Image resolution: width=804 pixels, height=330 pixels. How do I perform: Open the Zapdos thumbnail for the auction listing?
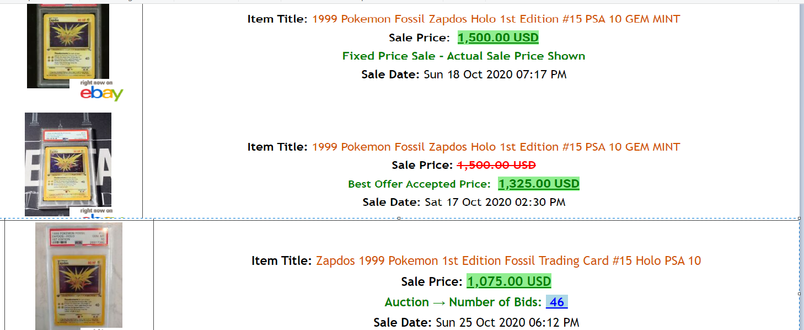[x=79, y=276]
